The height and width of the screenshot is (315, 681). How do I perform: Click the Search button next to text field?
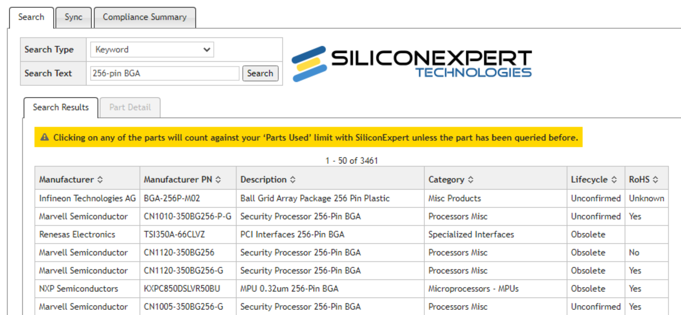(x=260, y=73)
